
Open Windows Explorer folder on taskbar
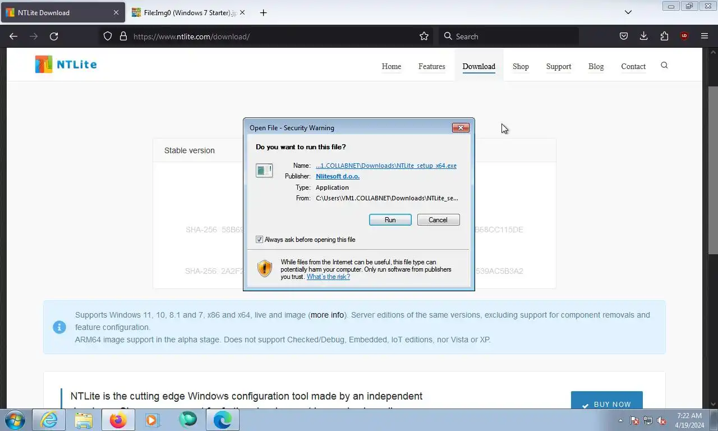point(84,420)
